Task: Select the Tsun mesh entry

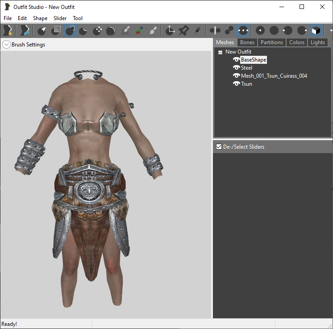Action: [246, 83]
